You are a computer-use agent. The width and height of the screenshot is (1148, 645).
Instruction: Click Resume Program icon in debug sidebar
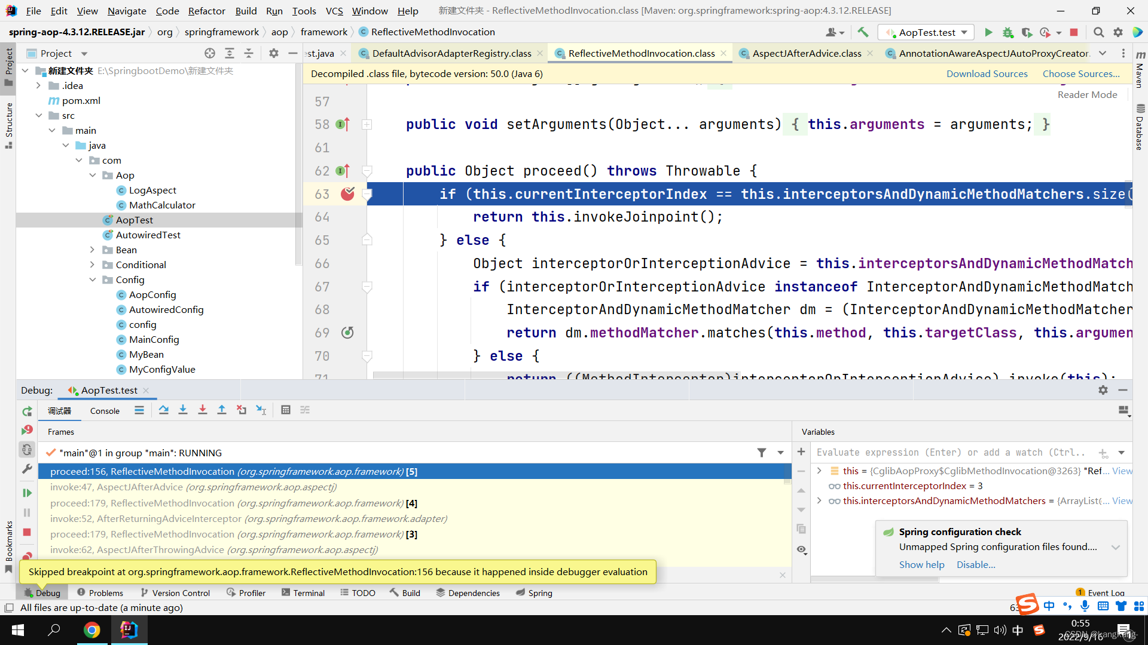pyautogui.click(x=27, y=493)
